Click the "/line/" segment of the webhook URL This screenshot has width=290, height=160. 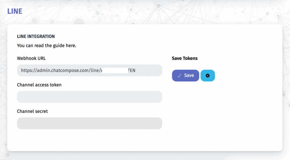click(95, 70)
